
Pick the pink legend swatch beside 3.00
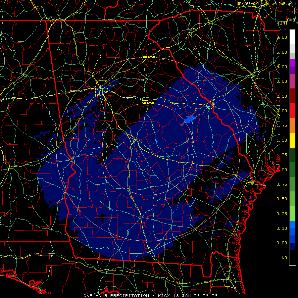(292, 81)
